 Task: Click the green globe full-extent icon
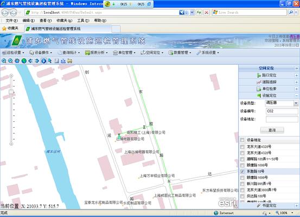(24, 61)
